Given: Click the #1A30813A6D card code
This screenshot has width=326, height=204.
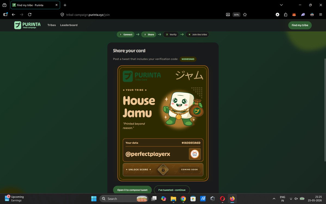Looking at the screenshot, I should [x=191, y=143].
